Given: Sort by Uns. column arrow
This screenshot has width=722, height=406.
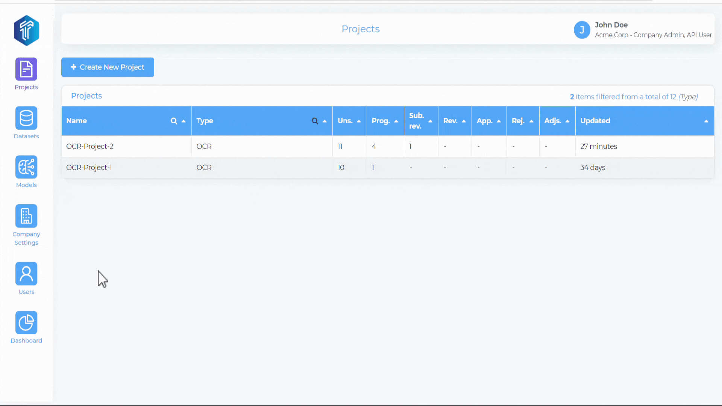Looking at the screenshot, I should pyautogui.click(x=359, y=121).
